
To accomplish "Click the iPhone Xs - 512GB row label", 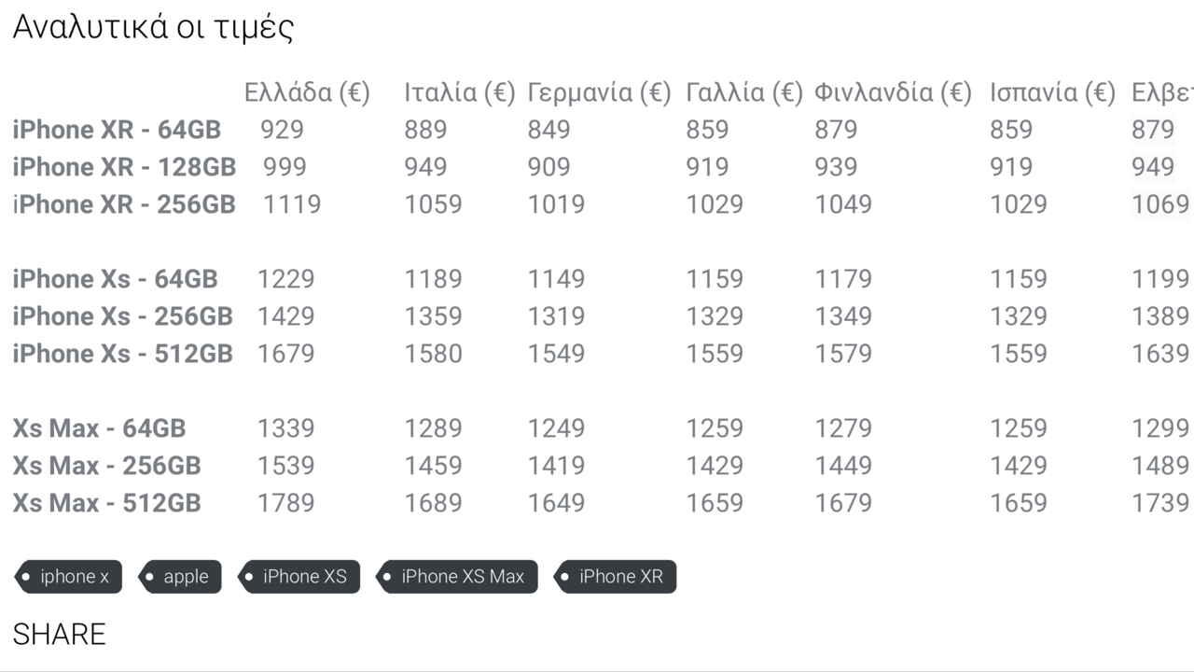I will tap(122, 354).
